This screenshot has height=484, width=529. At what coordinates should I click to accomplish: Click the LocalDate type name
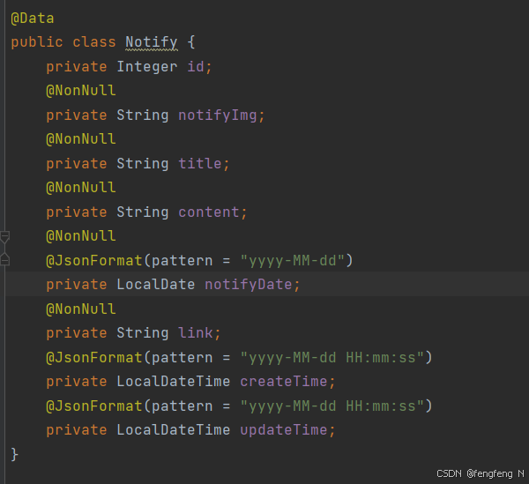156,285
